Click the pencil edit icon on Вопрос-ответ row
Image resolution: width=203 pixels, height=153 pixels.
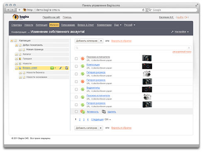(x=60, y=68)
